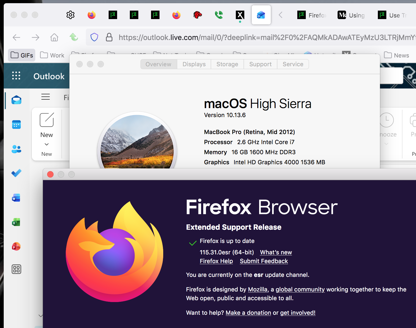416x328 pixels.
Task: Click the 'Firefox is up to date' status
Action: [227, 241]
